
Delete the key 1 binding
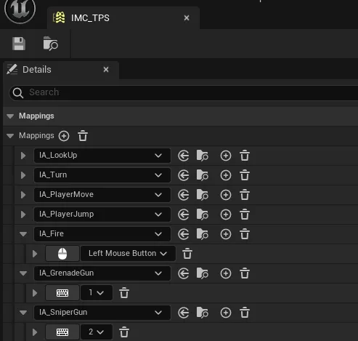pos(124,293)
